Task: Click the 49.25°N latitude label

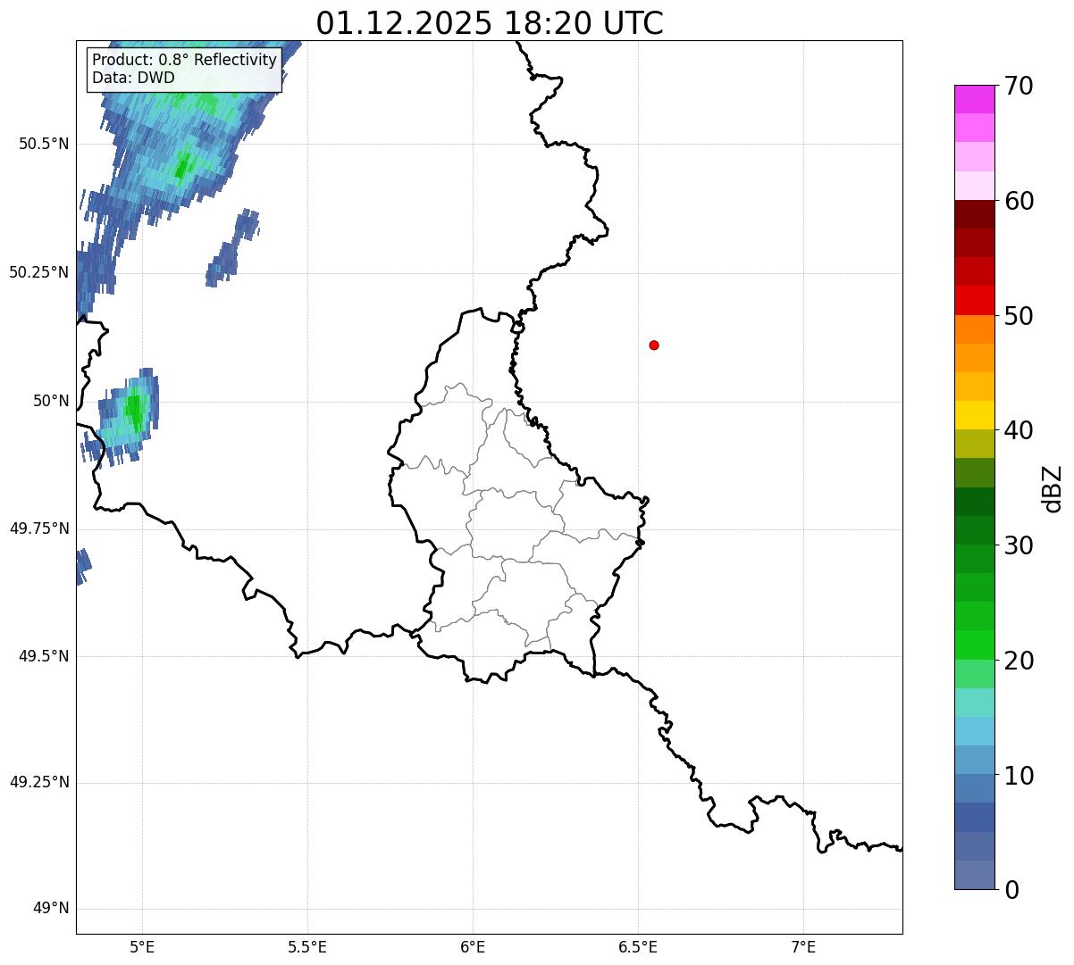Action: click(x=39, y=782)
